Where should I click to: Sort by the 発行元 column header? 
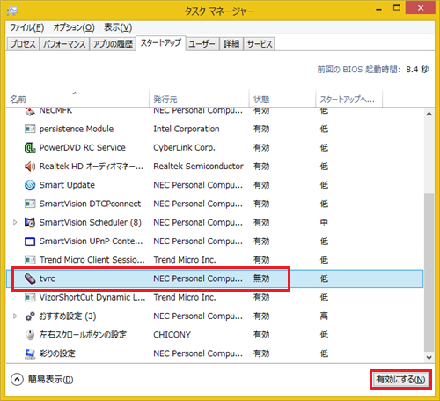(199, 99)
